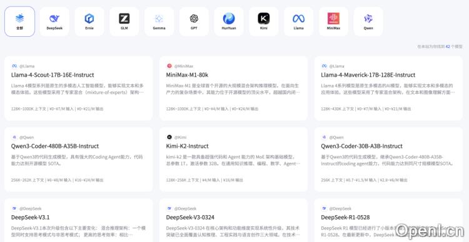Select the 全部 (all models) filter icon
Screen dimensions: 469x242
[x=20, y=19]
